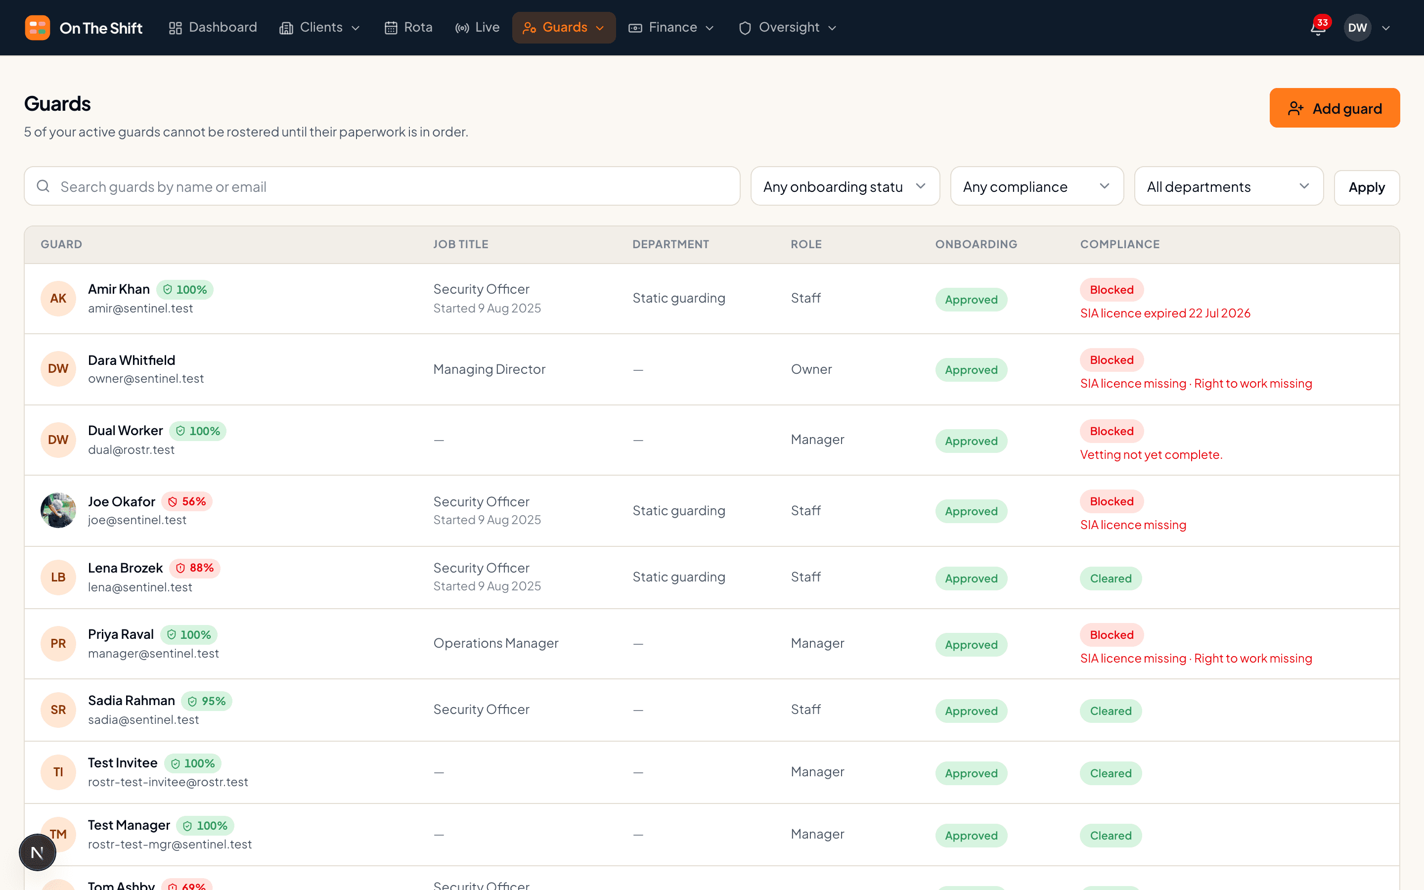1424x890 pixels.
Task: Click 'SIA licence expired 22 Jul 2026'
Action: (x=1165, y=313)
